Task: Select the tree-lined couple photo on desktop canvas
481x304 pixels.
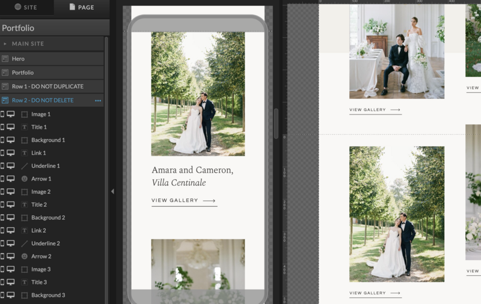Action: tap(396, 213)
